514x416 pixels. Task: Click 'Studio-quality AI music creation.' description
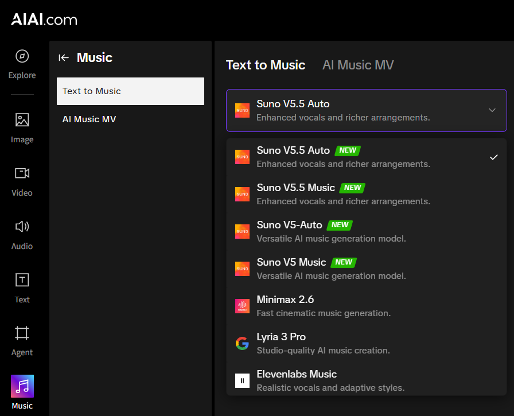coord(323,351)
